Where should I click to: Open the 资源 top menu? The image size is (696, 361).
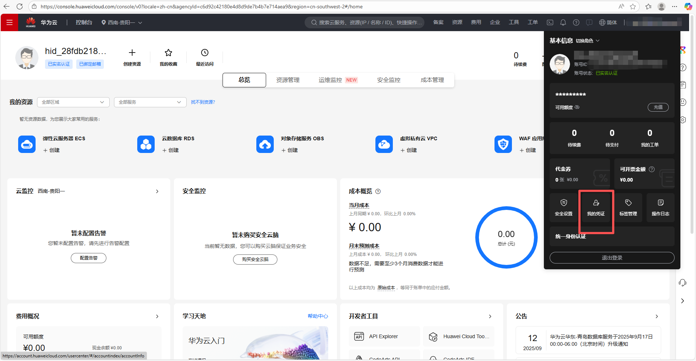tap(457, 22)
